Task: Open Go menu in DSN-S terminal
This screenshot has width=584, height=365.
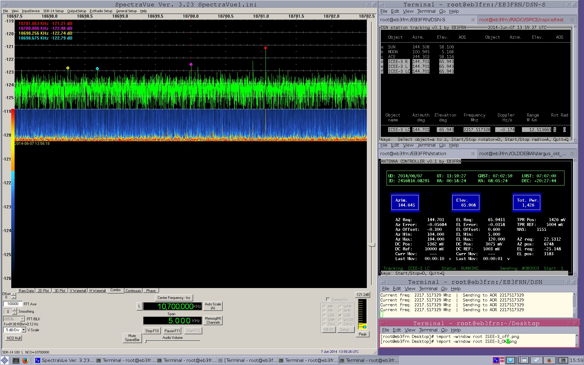Action: click(x=442, y=11)
